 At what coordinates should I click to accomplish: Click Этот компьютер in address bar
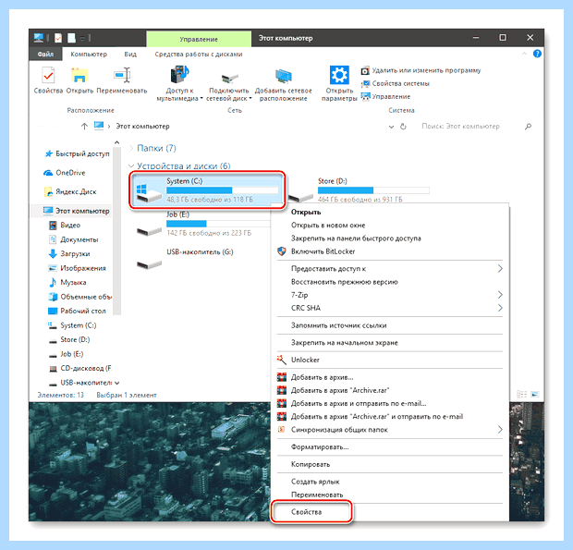(142, 127)
